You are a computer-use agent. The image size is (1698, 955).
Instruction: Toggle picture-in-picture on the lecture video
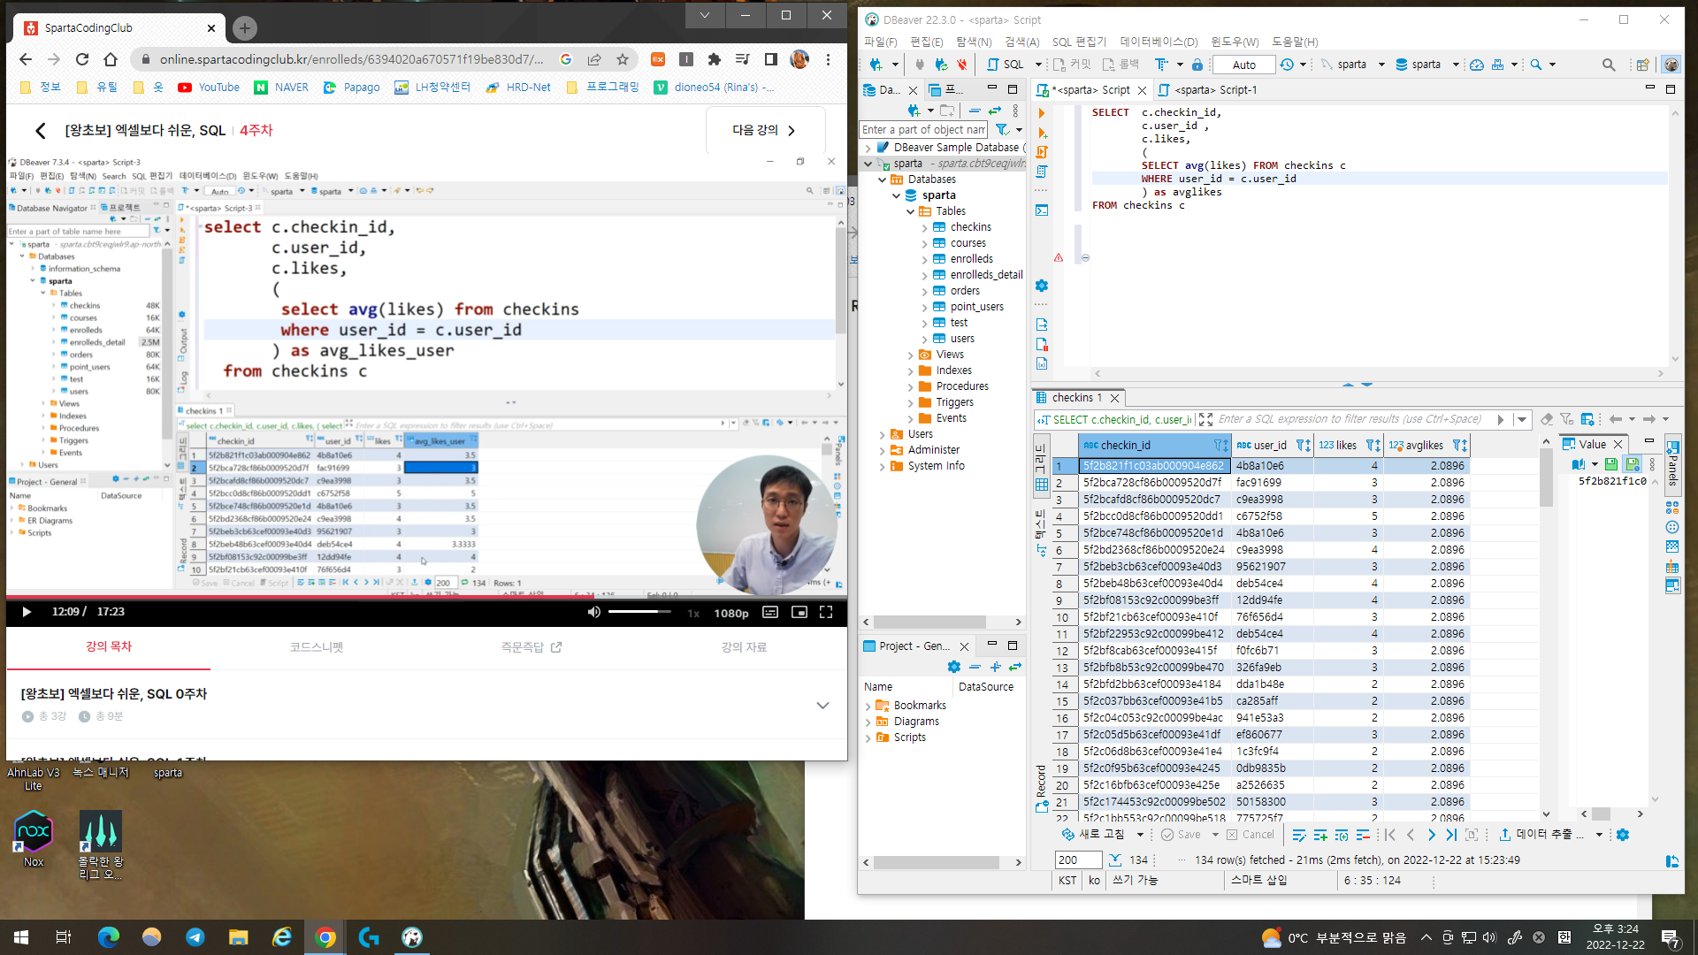coord(799,612)
